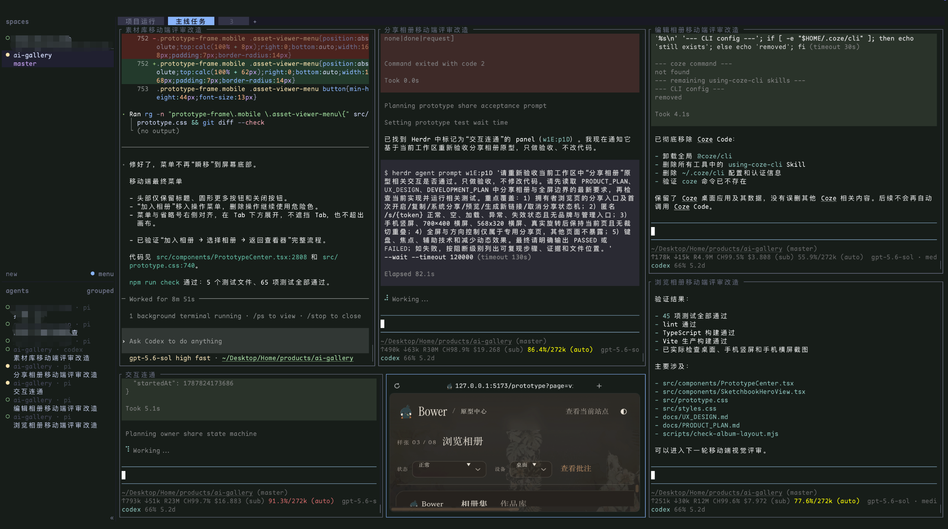Switch to the 项目运行 tab

coord(141,21)
